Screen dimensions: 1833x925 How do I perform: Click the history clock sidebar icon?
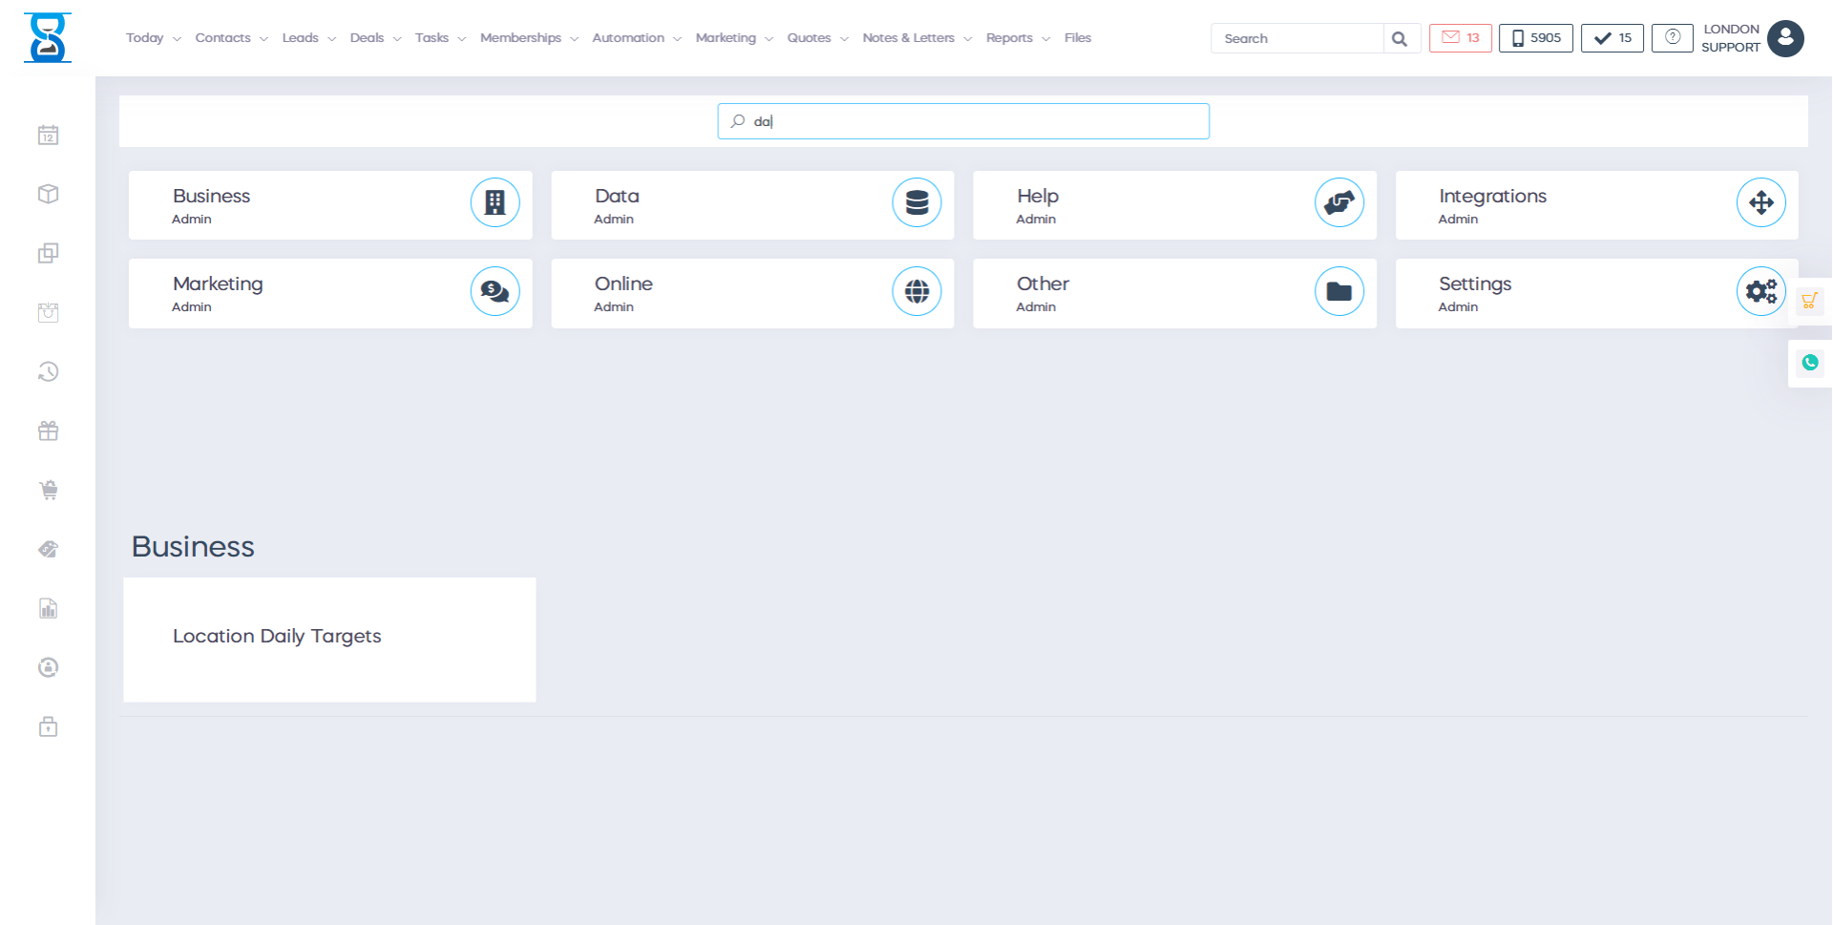tap(49, 372)
